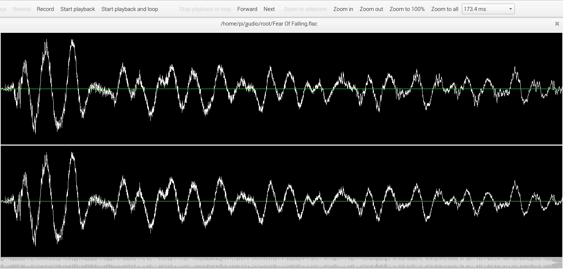The image size is (563, 269).
Task: Click the Forward button
Action: 247,9
